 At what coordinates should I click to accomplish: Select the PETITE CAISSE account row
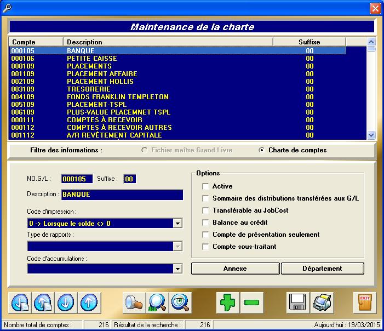click(x=91, y=59)
